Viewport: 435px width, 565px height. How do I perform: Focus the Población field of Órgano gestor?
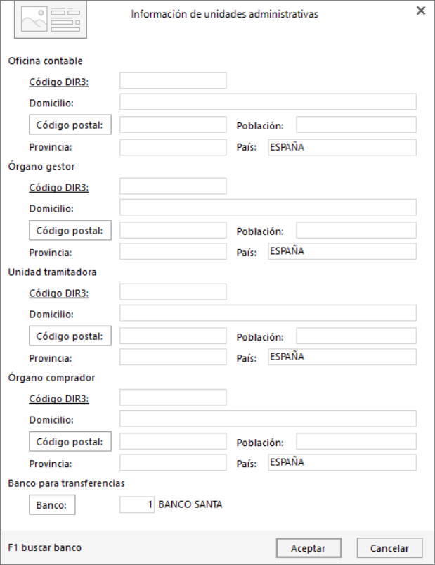coord(356,230)
